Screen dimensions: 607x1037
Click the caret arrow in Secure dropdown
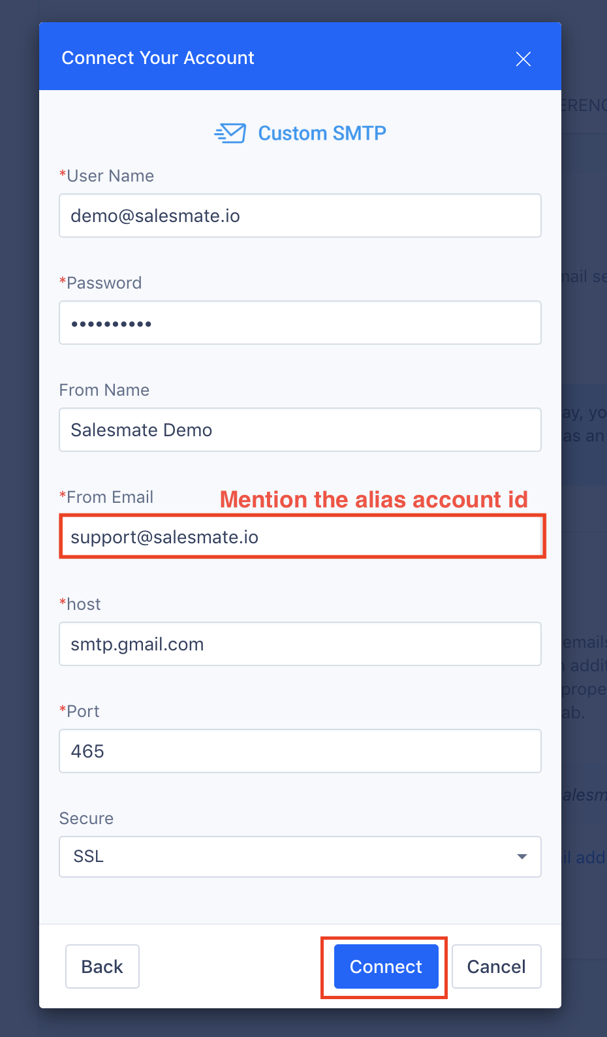click(522, 857)
